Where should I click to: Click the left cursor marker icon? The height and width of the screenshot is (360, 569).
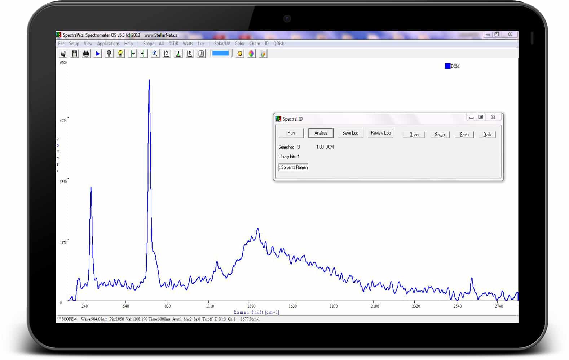[133, 54]
